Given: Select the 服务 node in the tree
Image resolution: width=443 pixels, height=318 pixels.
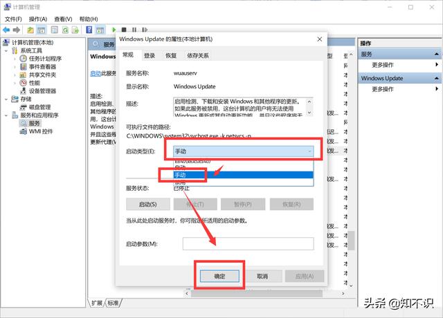Looking at the screenshot, I should coord(35,123).
